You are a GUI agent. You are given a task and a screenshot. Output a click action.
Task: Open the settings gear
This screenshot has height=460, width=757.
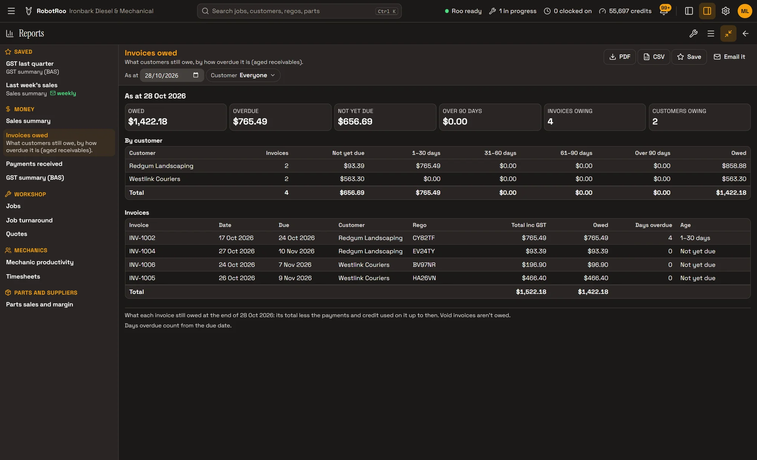[x=726, y=11]
